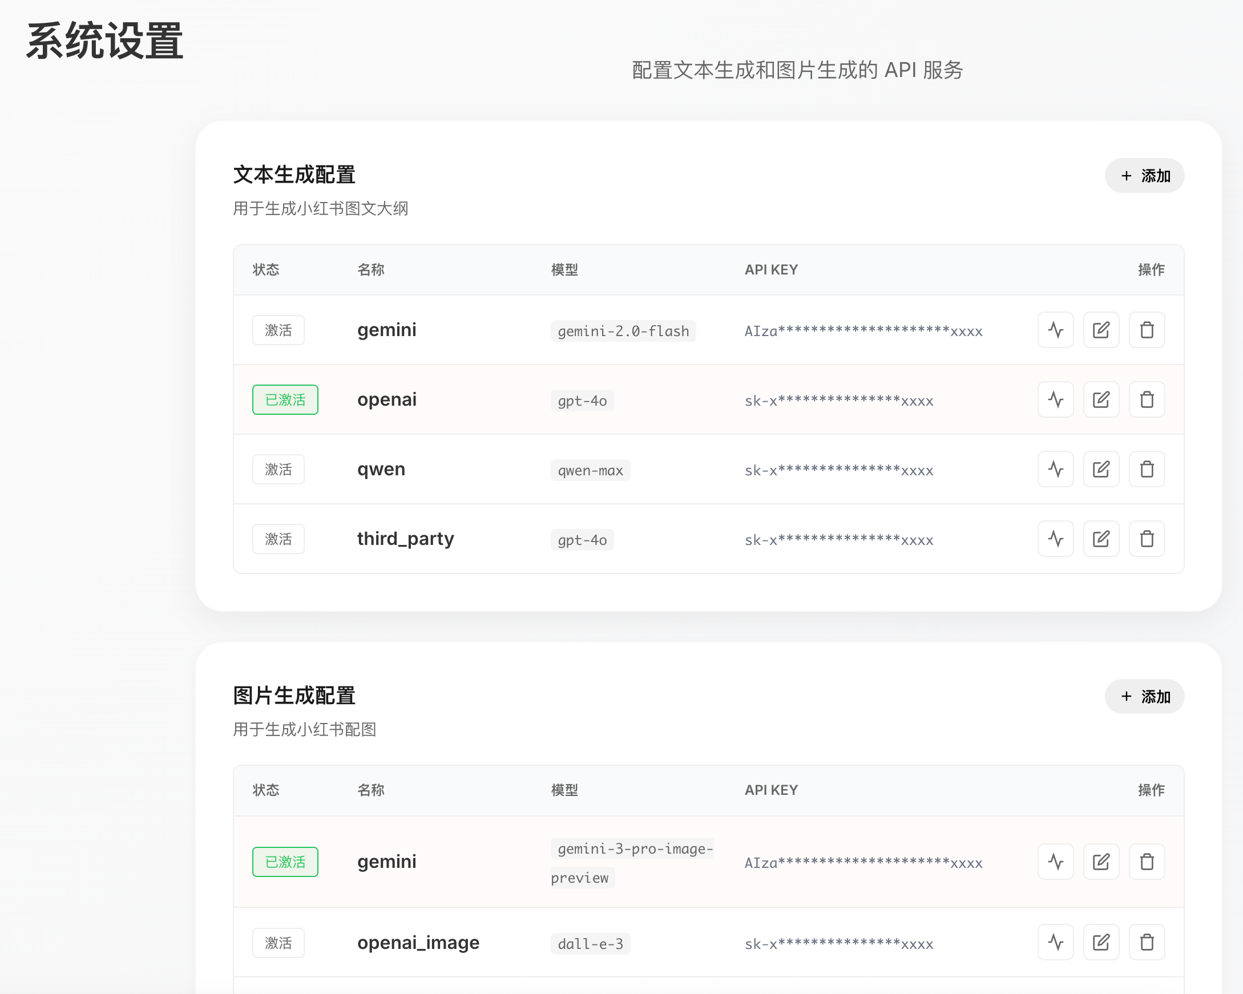Activate the qwen provider

click(278, 469)
